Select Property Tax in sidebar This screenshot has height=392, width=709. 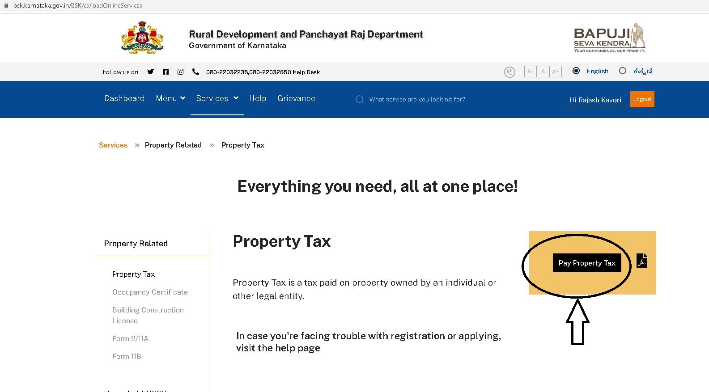tap(134, 274)
